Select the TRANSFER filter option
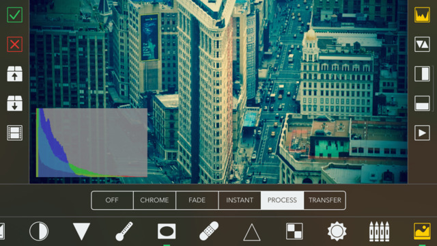This screenshot has height=246, width=437. coord(325,200)
